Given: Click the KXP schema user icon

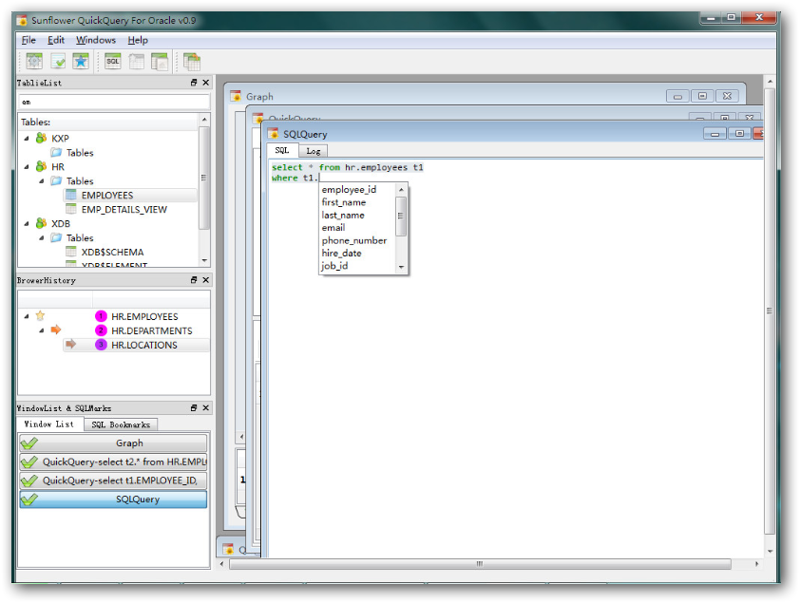Looking at the screenshot, I should tap(41, 138).
